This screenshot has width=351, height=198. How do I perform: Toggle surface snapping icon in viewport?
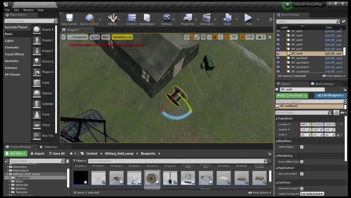point(209,37)
